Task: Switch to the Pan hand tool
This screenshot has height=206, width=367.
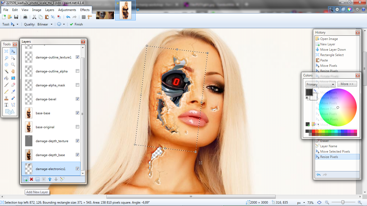Action: (13, 71)
